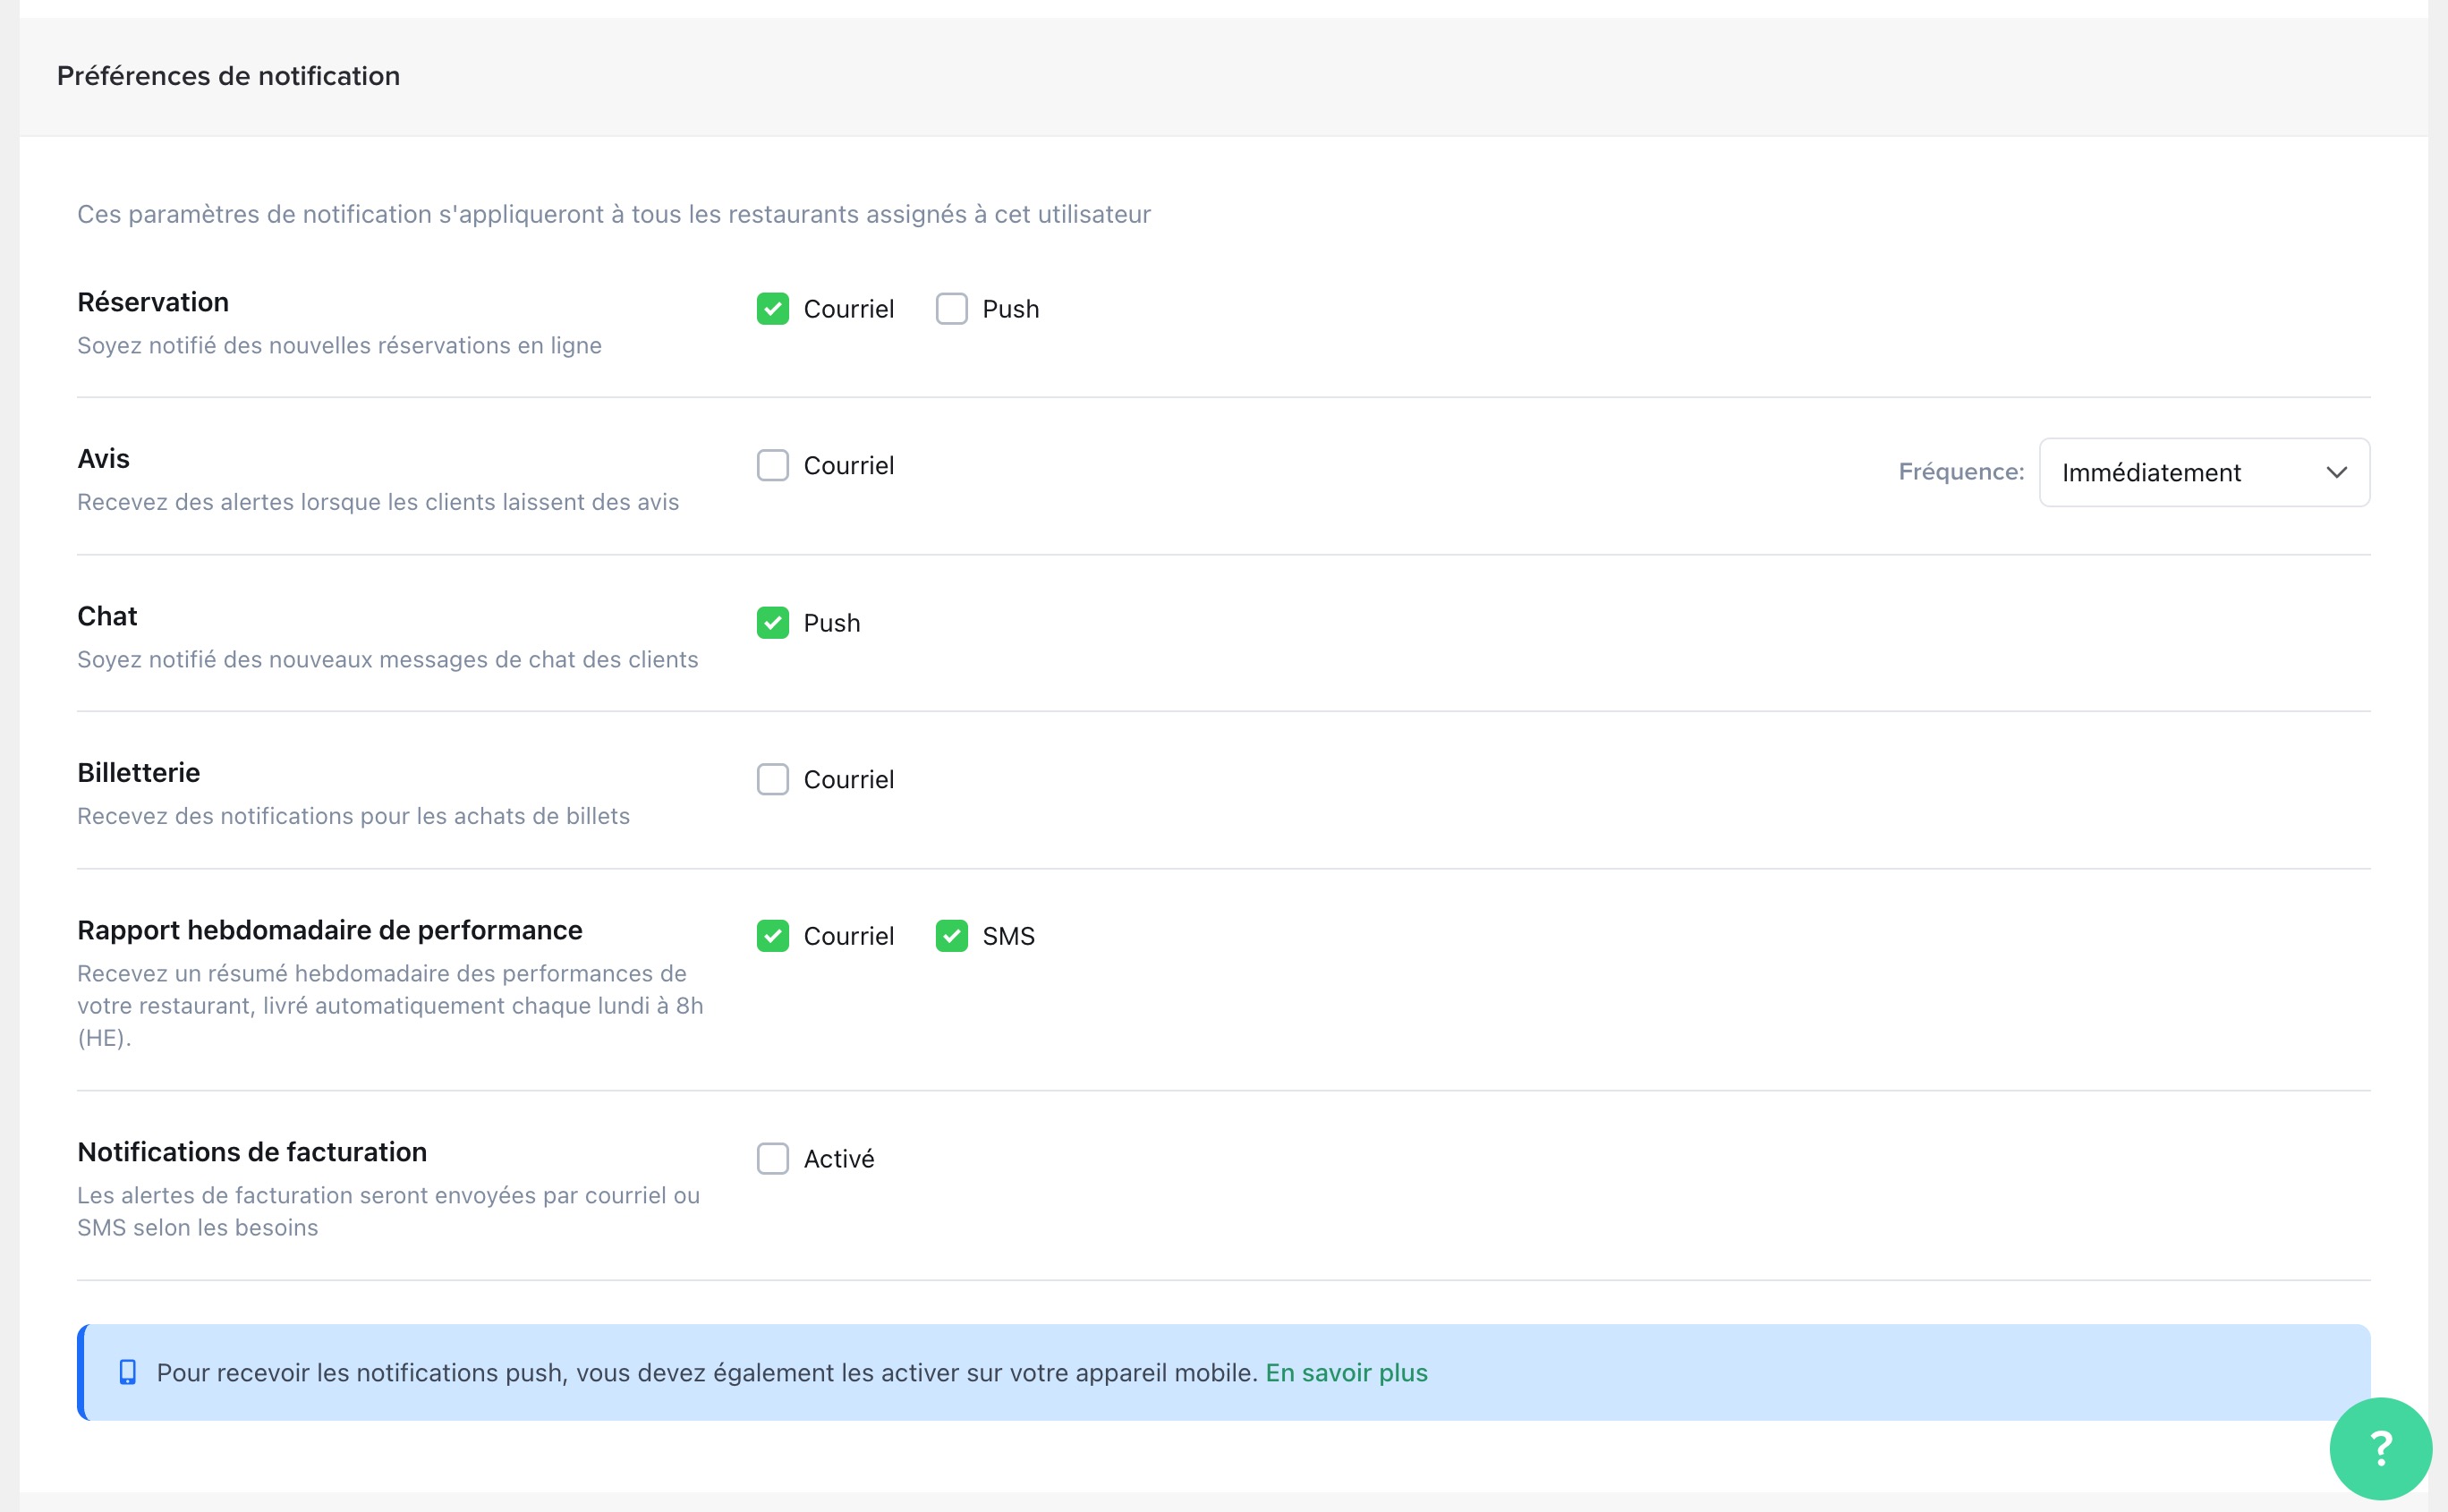2448x1512 pixels.
Task: Uncheck SMS for weekly performance report
Action: click(x=951, y=936)
